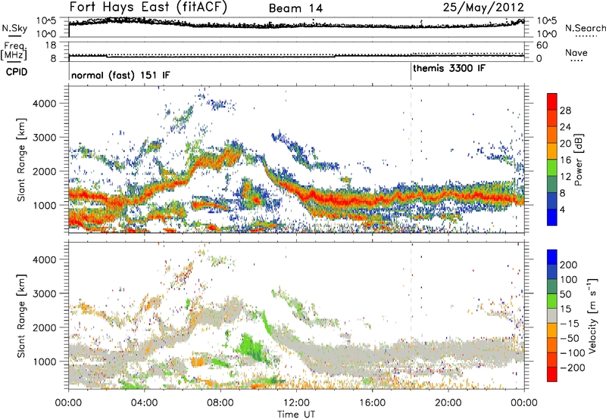Click the '1000' tick in the velocity panel
Viewport: 606px width, 419px height.
point(44,362)
